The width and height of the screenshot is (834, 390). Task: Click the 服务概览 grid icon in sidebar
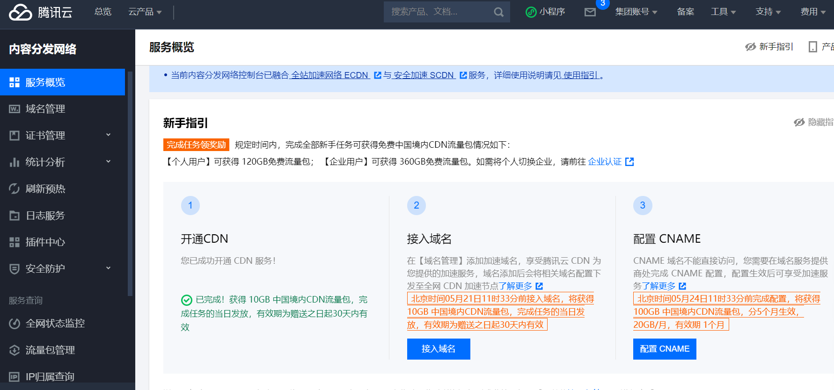(15, 82)
